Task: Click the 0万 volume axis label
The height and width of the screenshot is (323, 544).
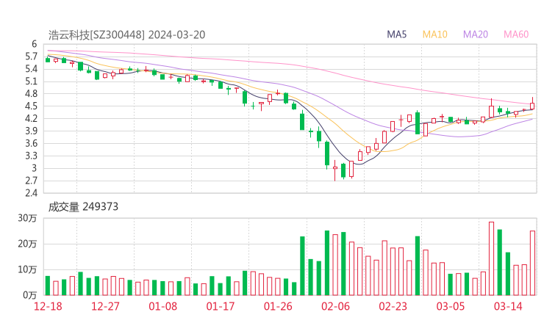Action: (x=30, y=295)
